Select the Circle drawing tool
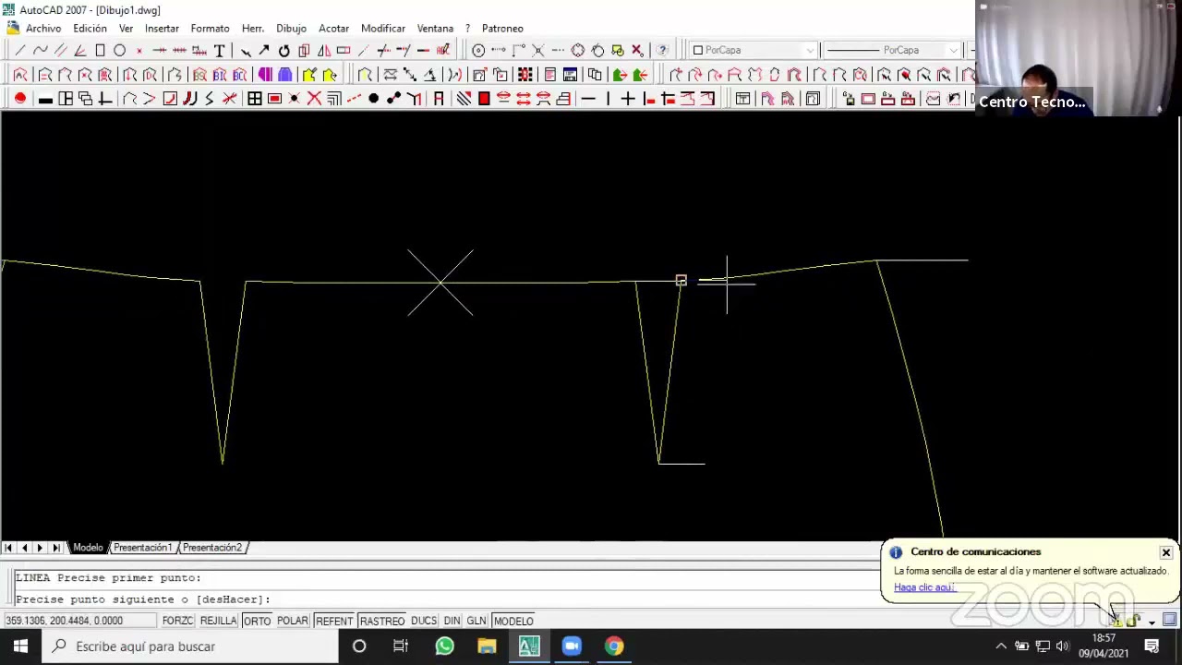This screenshot has height=665, width=1182. coord(120,50)
